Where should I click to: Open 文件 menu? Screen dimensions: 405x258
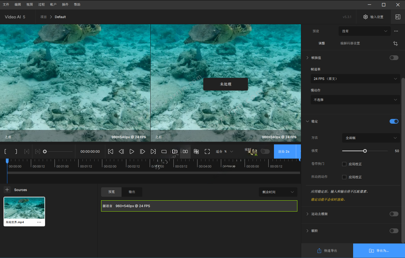(x=6, y=4)
